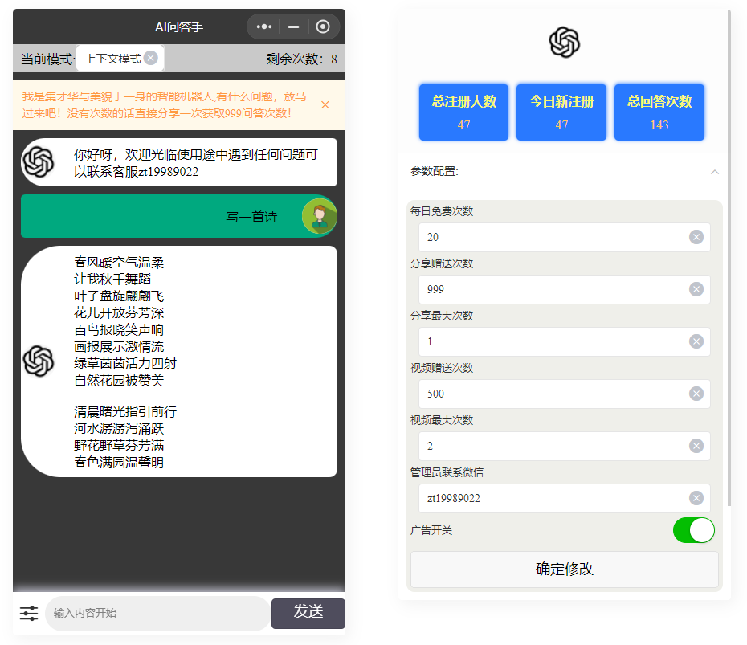
Task: Clear the 分享最大次数 input using its clear icon
Action: click(x=696, y=341)
